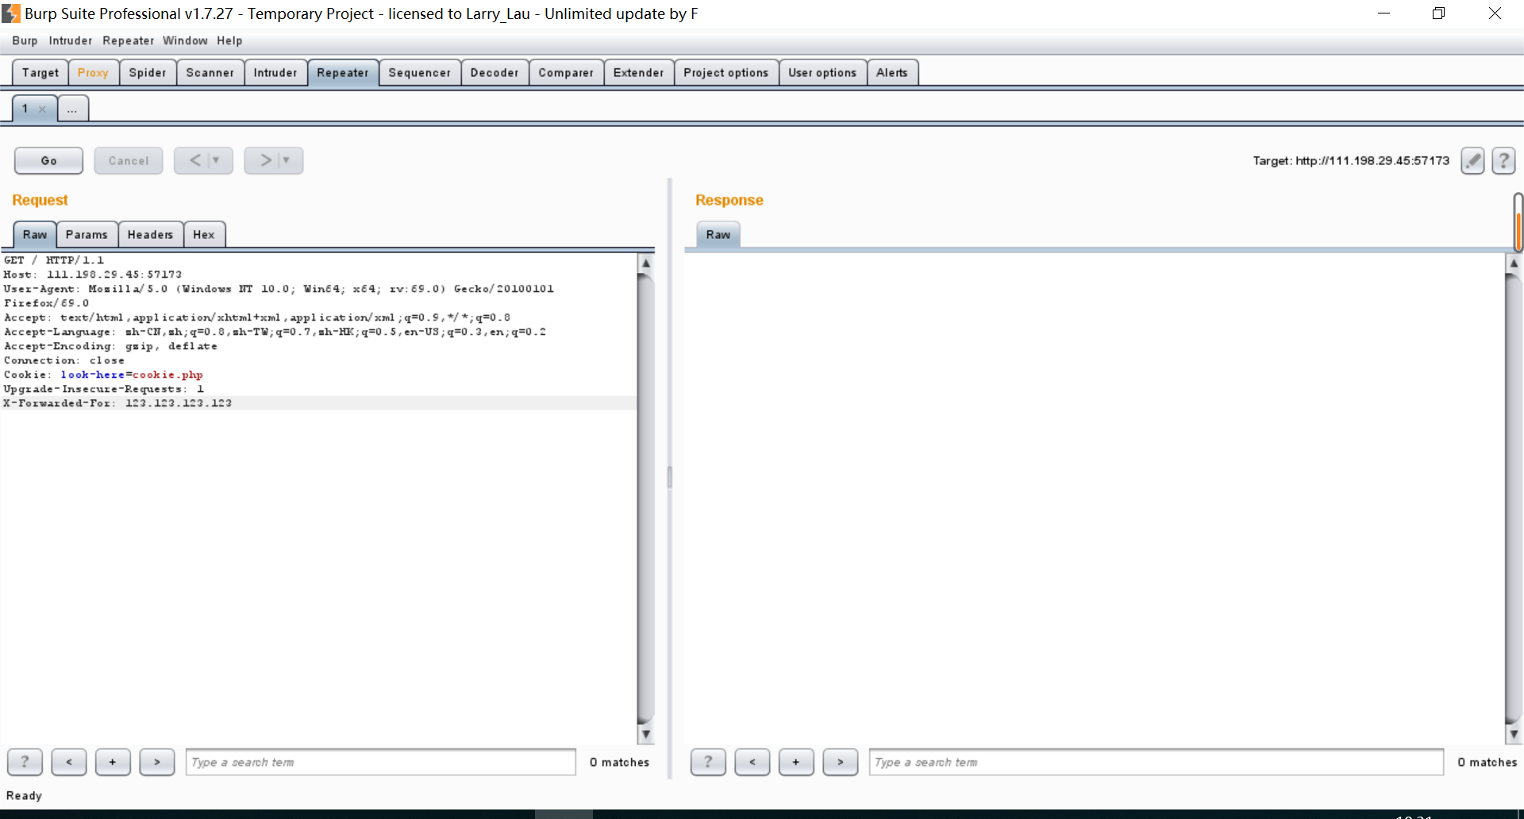
Task: Open the Alerts tab
Action: pyautogui.click(x=892, y=72)
